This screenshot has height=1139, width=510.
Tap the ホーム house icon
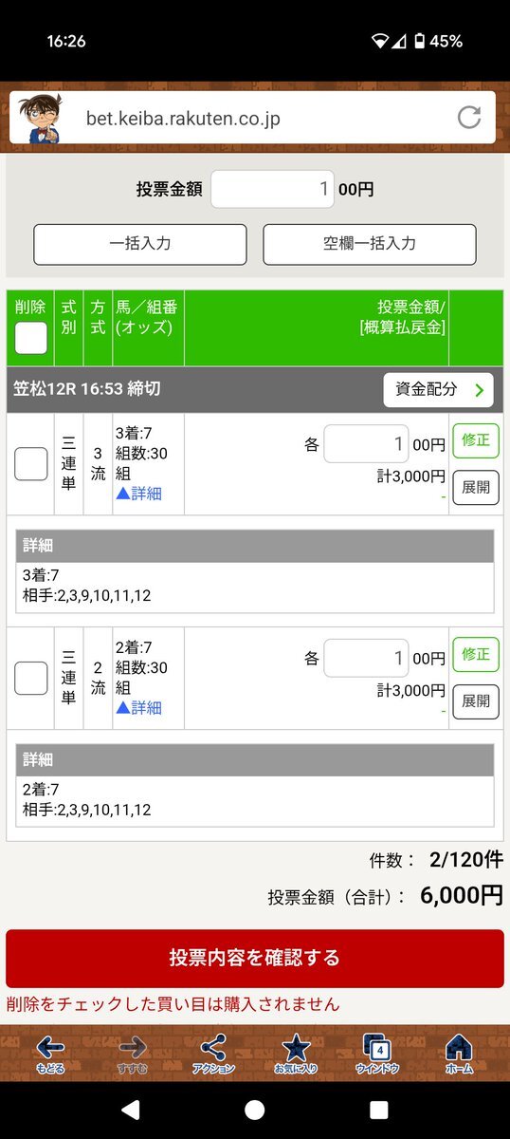460,1047
